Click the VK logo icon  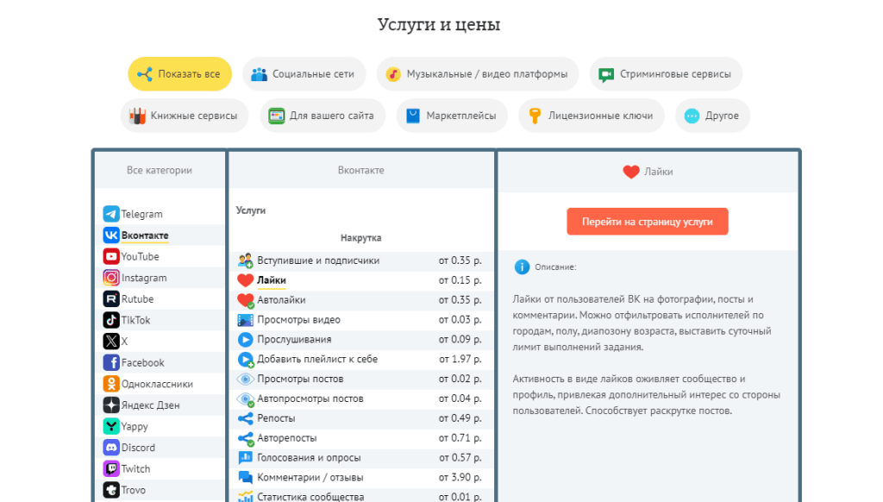click(x=111, y=235)
